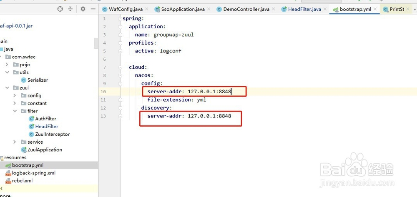Fold the profiles block at line 4
This screenshot has width=417, height=197.
(x=121, y=43)
